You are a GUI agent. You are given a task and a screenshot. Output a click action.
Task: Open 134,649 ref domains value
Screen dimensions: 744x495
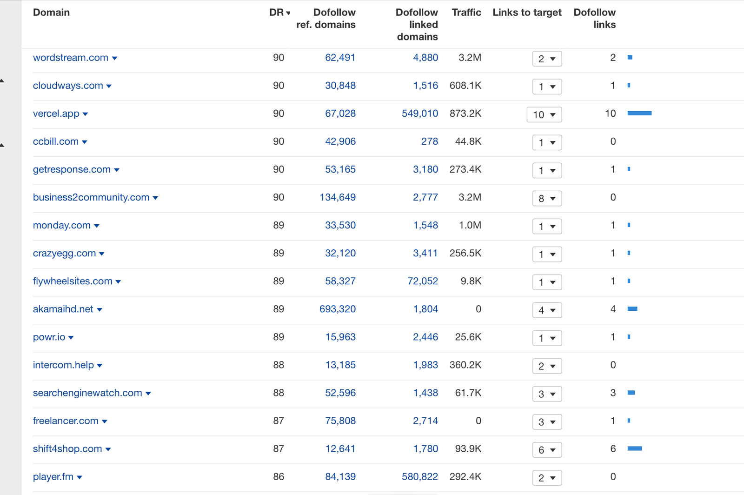338,197
